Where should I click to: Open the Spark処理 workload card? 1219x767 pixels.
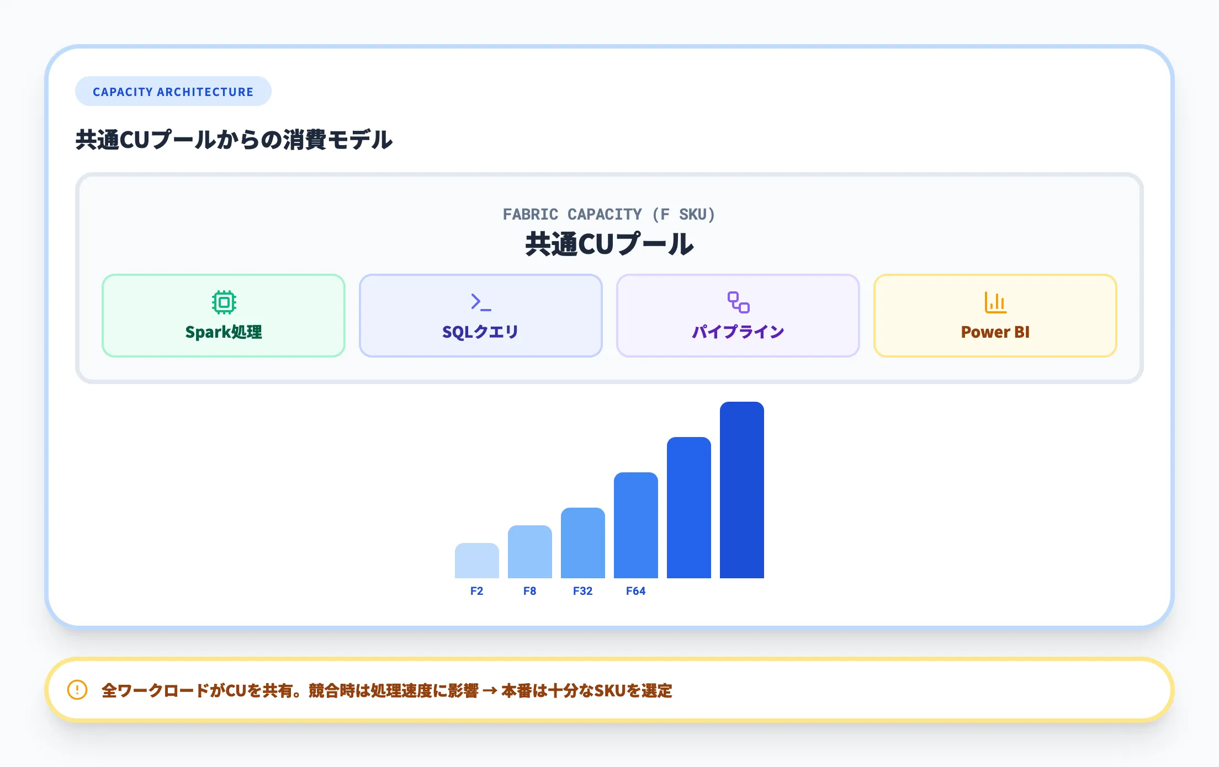click(x=223, y=315)
